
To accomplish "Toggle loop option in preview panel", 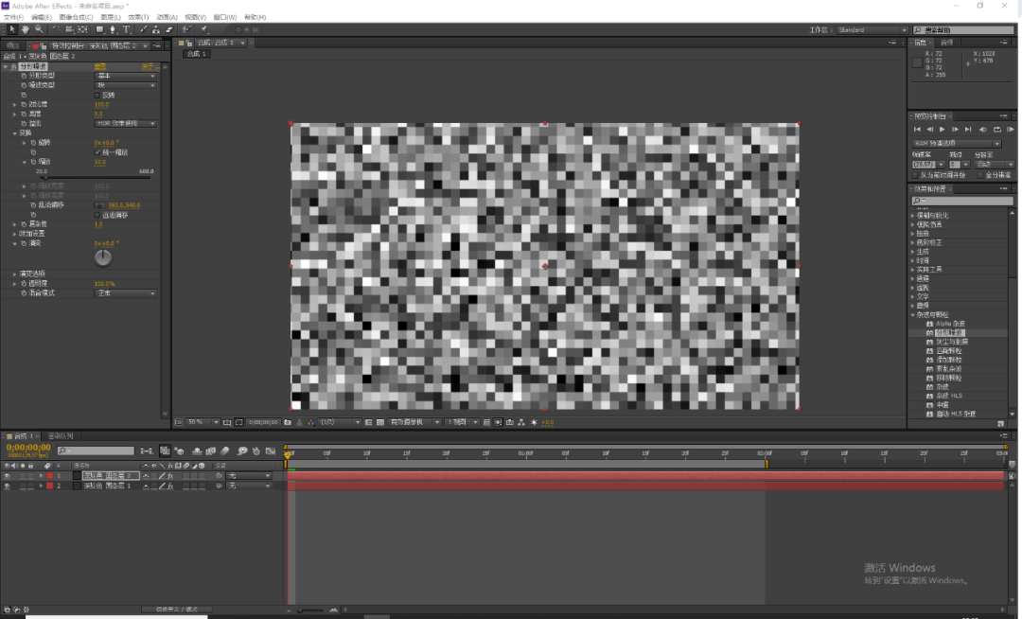I will click(x=996, y=130).
